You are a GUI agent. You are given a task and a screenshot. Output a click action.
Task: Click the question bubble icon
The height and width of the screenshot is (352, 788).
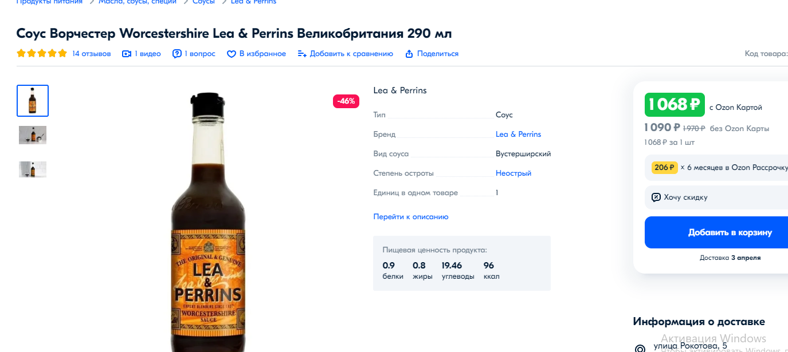[x=177, y=54]
